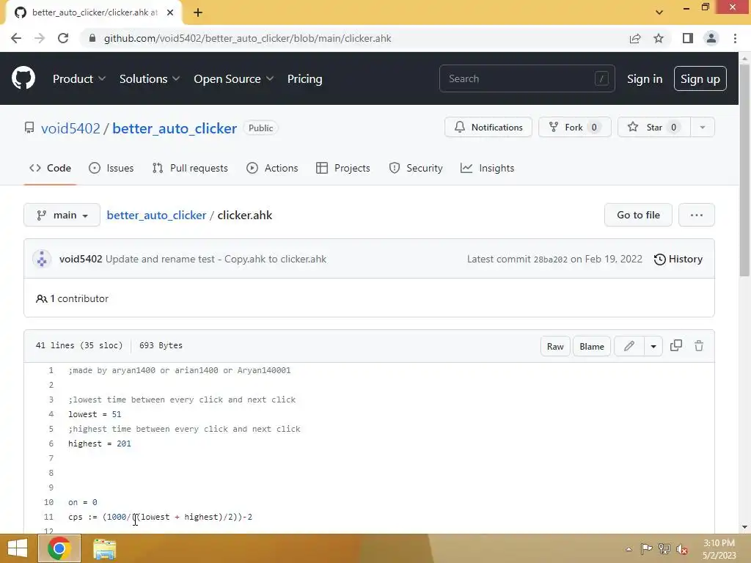
Task: Open better_auto_clicker repository title link
Action: tap(175, 128)
